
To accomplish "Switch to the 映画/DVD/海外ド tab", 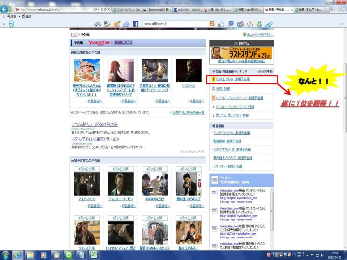I will pos(248,10).
